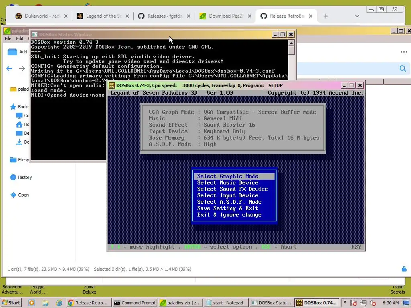The width and height of the screenshot is (411, 308).
Task: Go back with PeaZip left arrow
Action: (9, 69)
